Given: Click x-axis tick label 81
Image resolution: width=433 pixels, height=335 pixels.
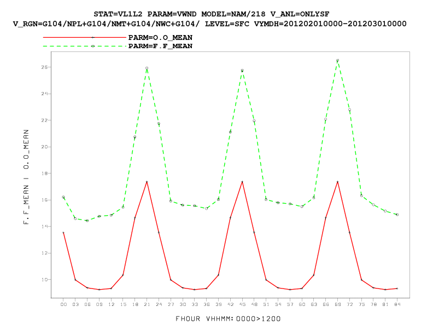Looking at the screenshot, I should (x=385, y=304).
